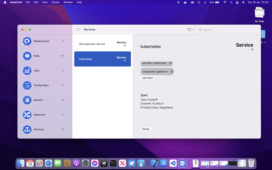Screen dimensions: 272x170
Task: Launch Messenger from the dock
Action: point(95,163)
